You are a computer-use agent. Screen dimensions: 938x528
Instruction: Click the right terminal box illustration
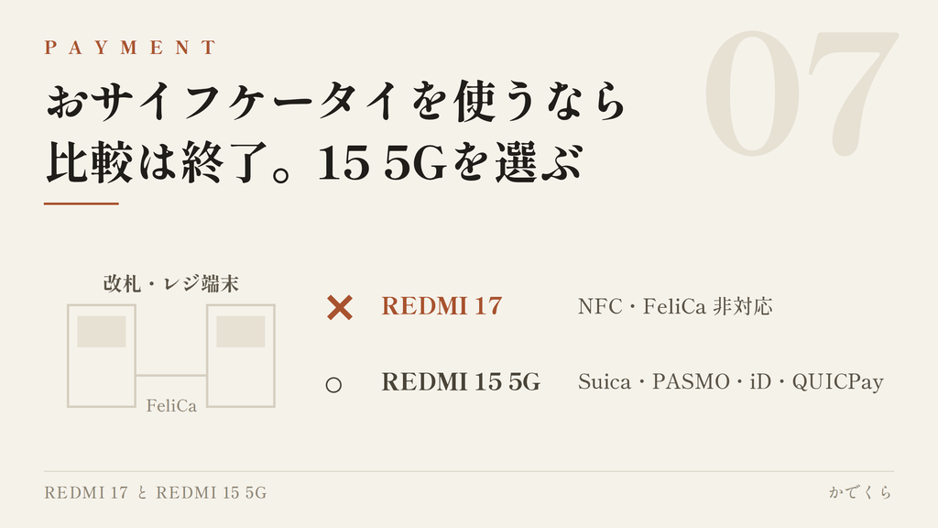pyautogui.click(x=241, y=357)
